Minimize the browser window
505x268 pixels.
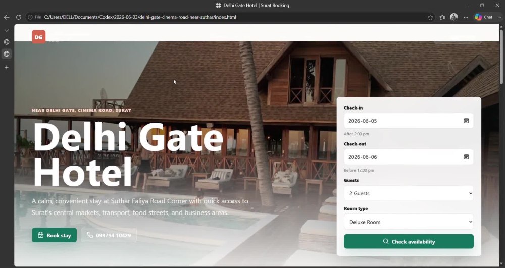click(x=467, y=5)
